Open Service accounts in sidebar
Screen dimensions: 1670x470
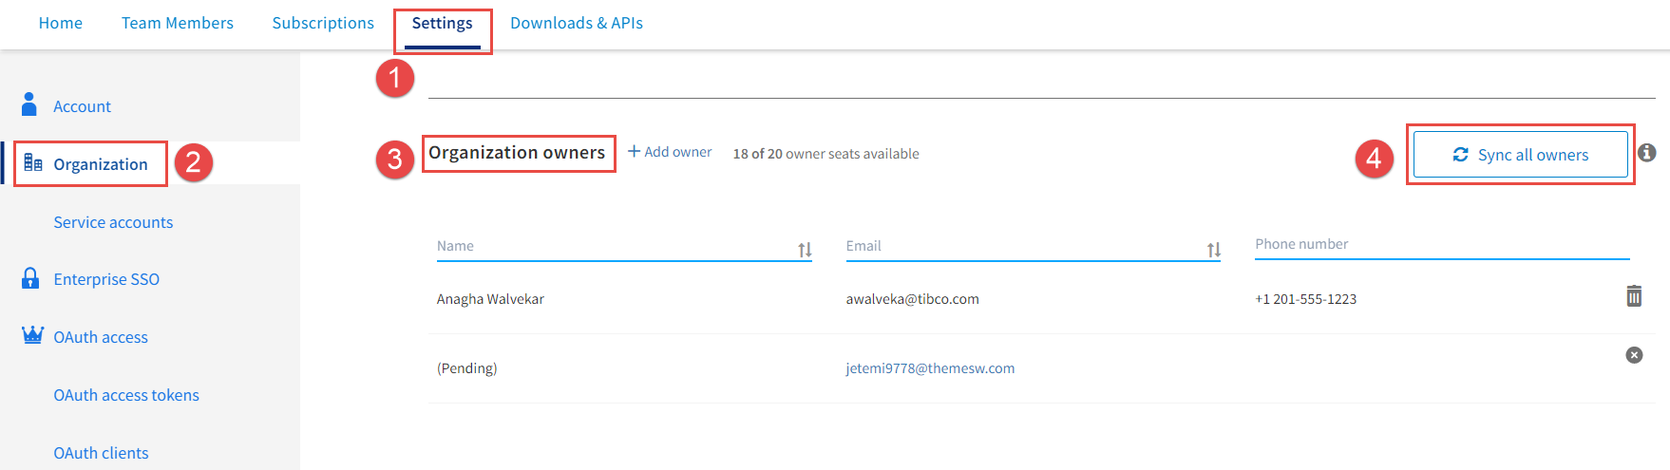(x=113, y=222)
